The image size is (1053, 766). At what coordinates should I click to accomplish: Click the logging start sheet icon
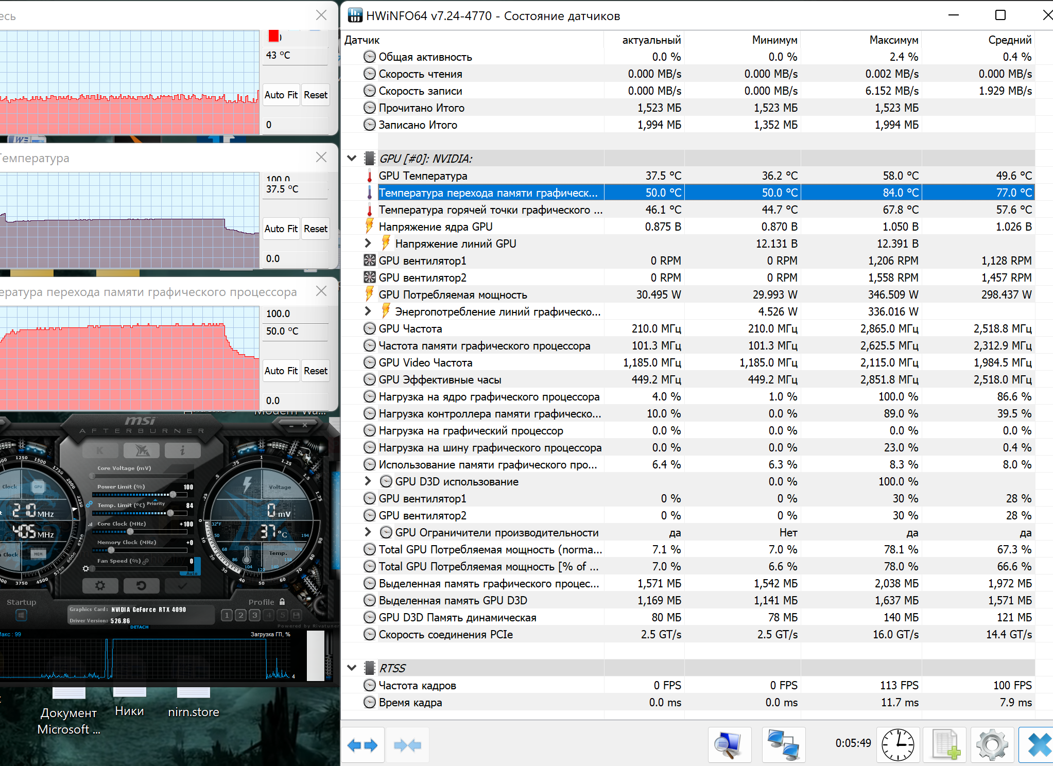pos(945,745)
